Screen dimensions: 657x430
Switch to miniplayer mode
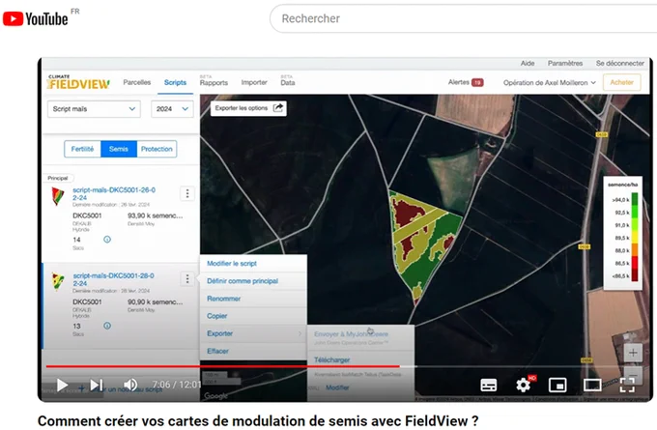(557, 385)
